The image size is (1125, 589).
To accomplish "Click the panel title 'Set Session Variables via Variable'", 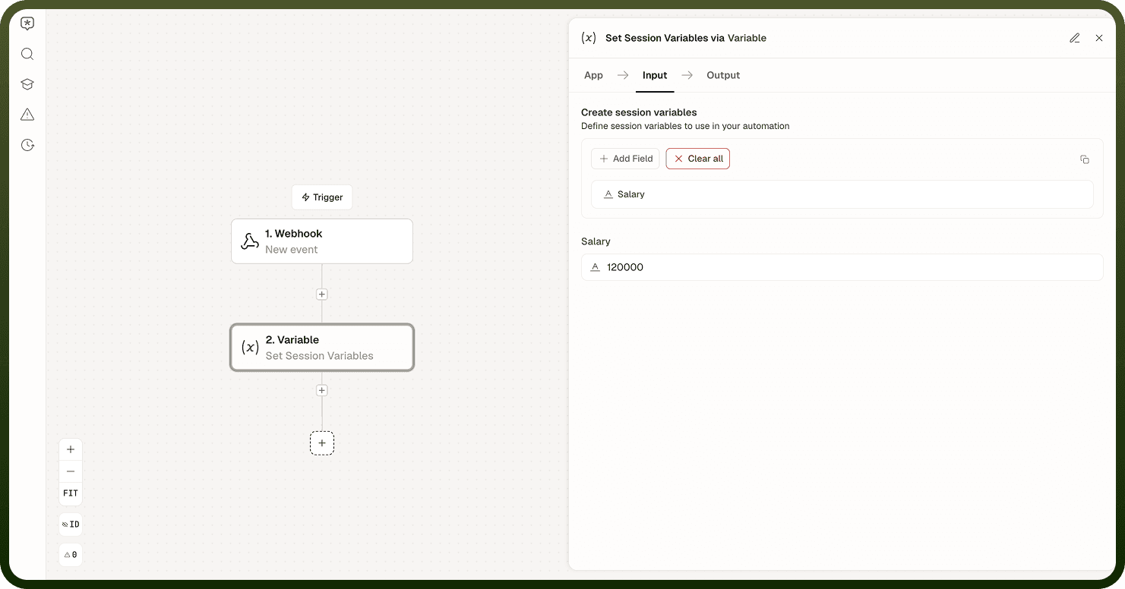I will 686,38.
